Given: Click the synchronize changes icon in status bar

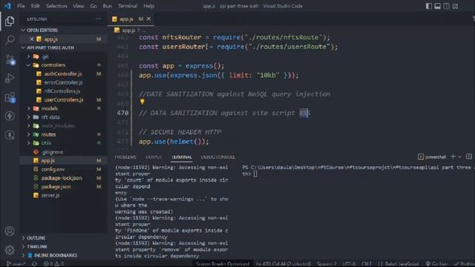Looking at the screenshot, I should tap(34, 264).
